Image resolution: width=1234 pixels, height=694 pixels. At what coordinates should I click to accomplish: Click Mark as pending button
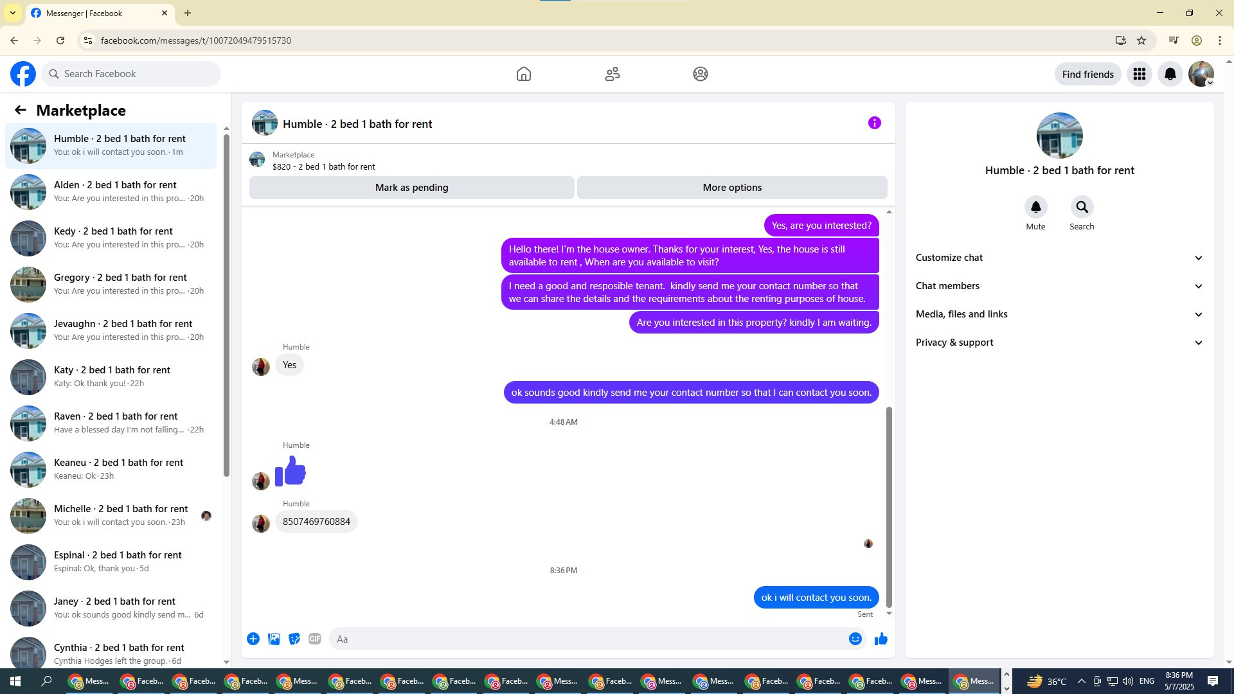[411, 188]
